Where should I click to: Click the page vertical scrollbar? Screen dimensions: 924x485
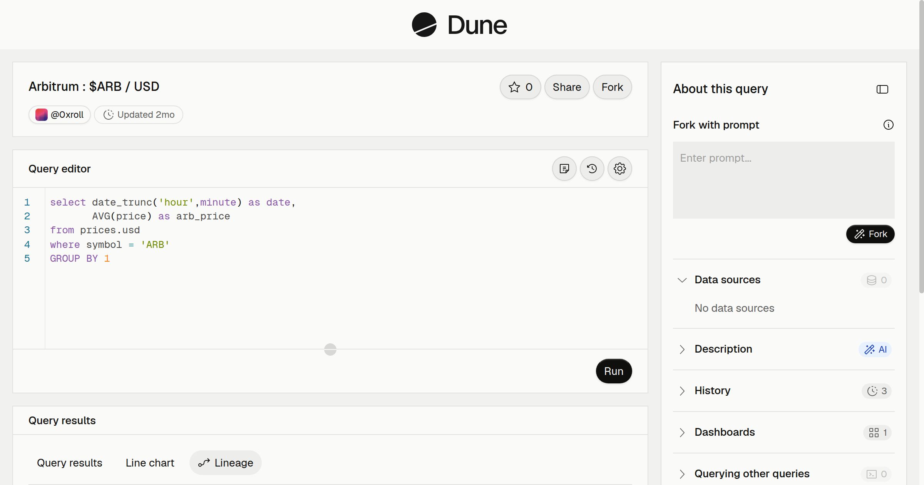[921, 146]
